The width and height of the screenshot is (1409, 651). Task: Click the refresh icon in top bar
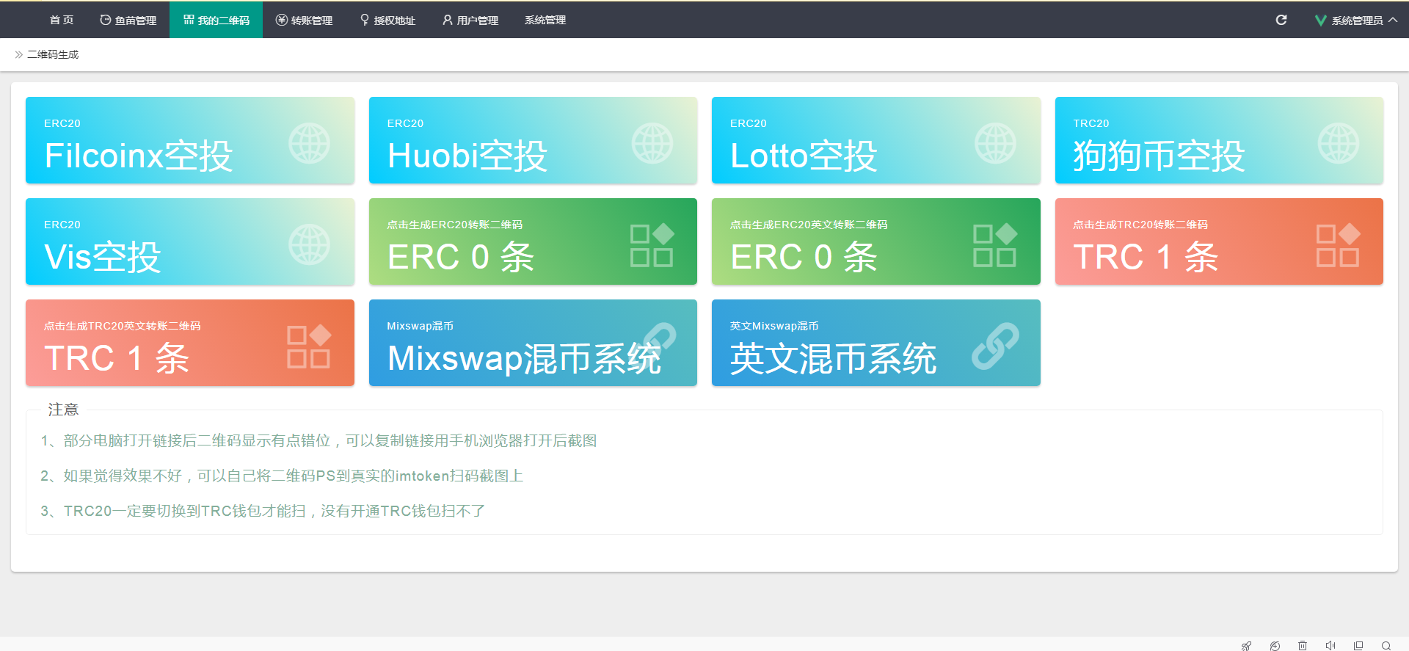[x=1281, y=20]
